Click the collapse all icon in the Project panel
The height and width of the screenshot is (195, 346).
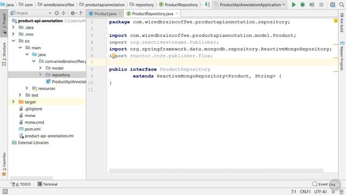pyautogui.click(x=64, y=13)
